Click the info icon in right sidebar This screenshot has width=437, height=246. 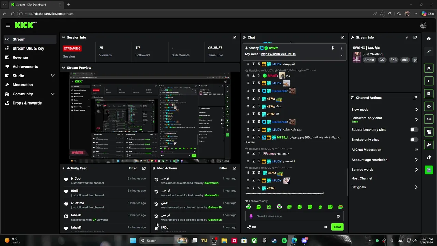tap(429, 39)
